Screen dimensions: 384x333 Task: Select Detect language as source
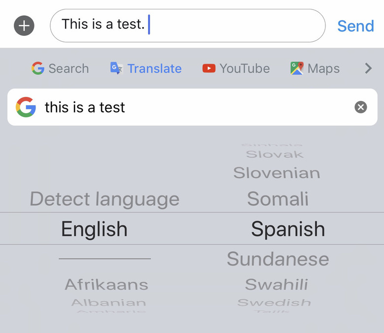tap(104, 199)
